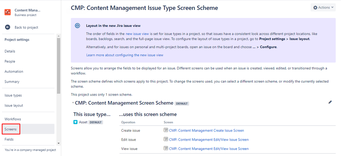This screenshot has width=341, height=156.
Task: Click the gear icon in the Actions button
Action: click(x=315, y=8)
